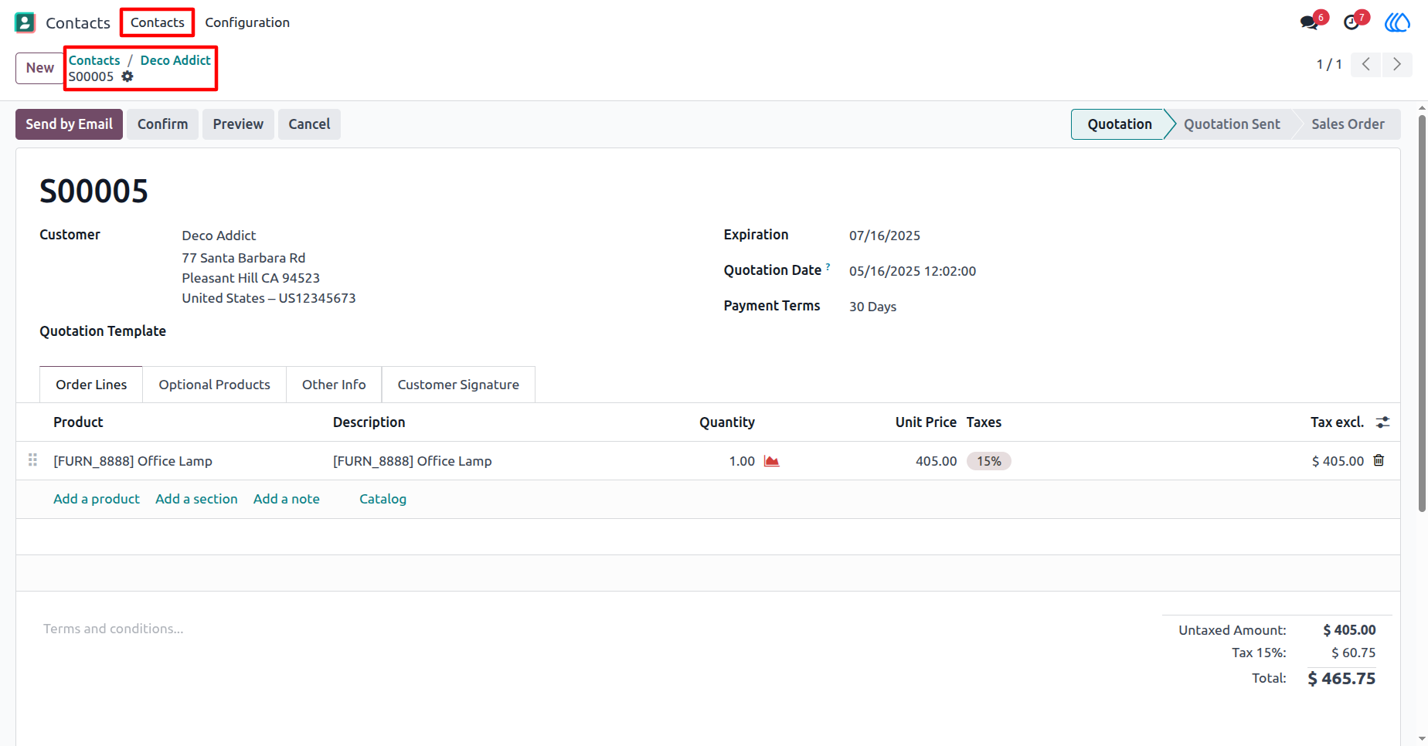Open the Configuration menu
The height and width of the screenshot is (746, 1428).
[x=247, y=22]
